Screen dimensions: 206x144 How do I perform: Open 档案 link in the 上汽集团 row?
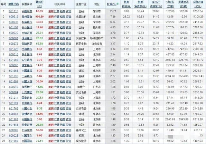pos(63,92)
